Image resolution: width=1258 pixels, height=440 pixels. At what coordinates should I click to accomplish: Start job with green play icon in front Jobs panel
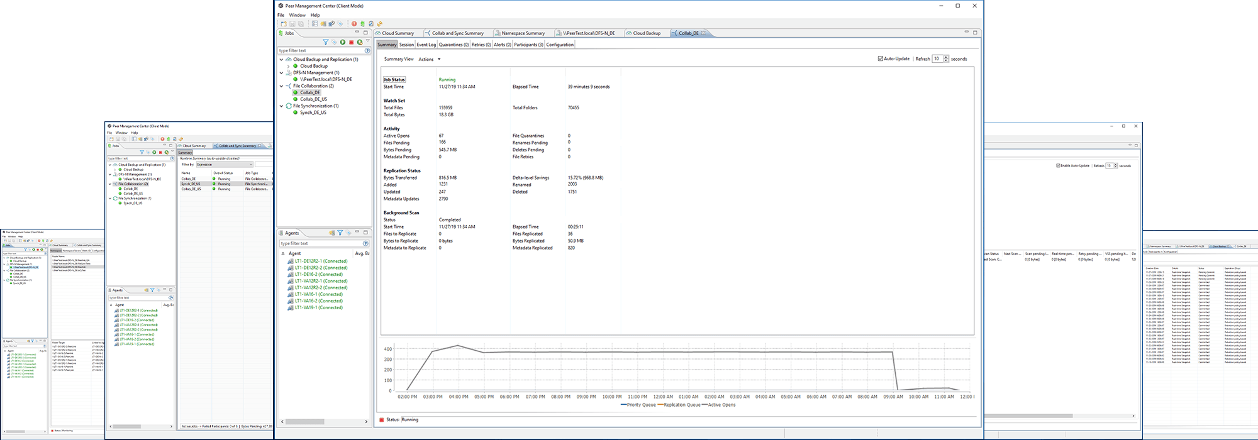point(343,42)
